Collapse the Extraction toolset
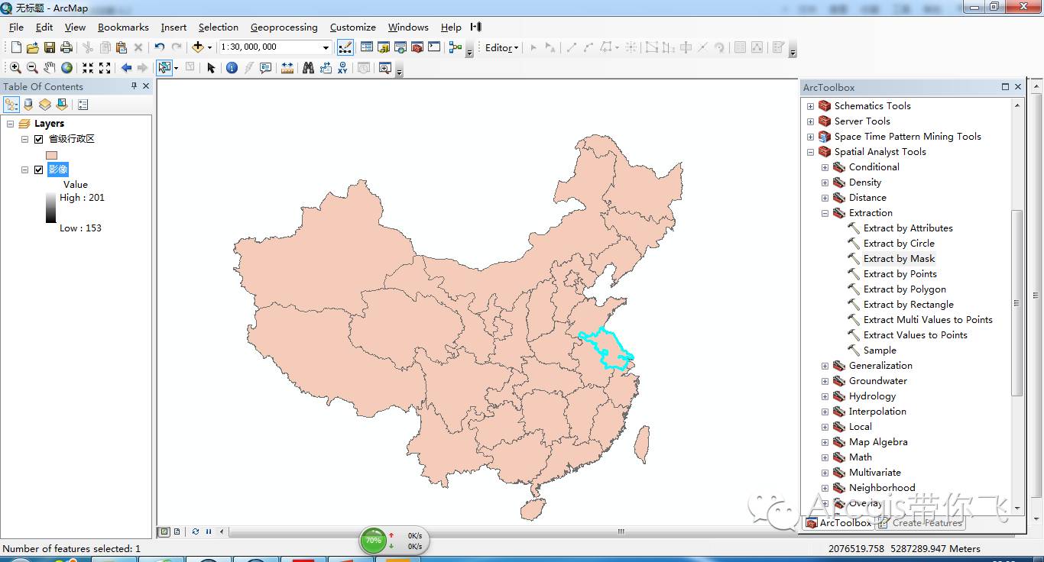1044x562 pixels. tap(825, 213)
